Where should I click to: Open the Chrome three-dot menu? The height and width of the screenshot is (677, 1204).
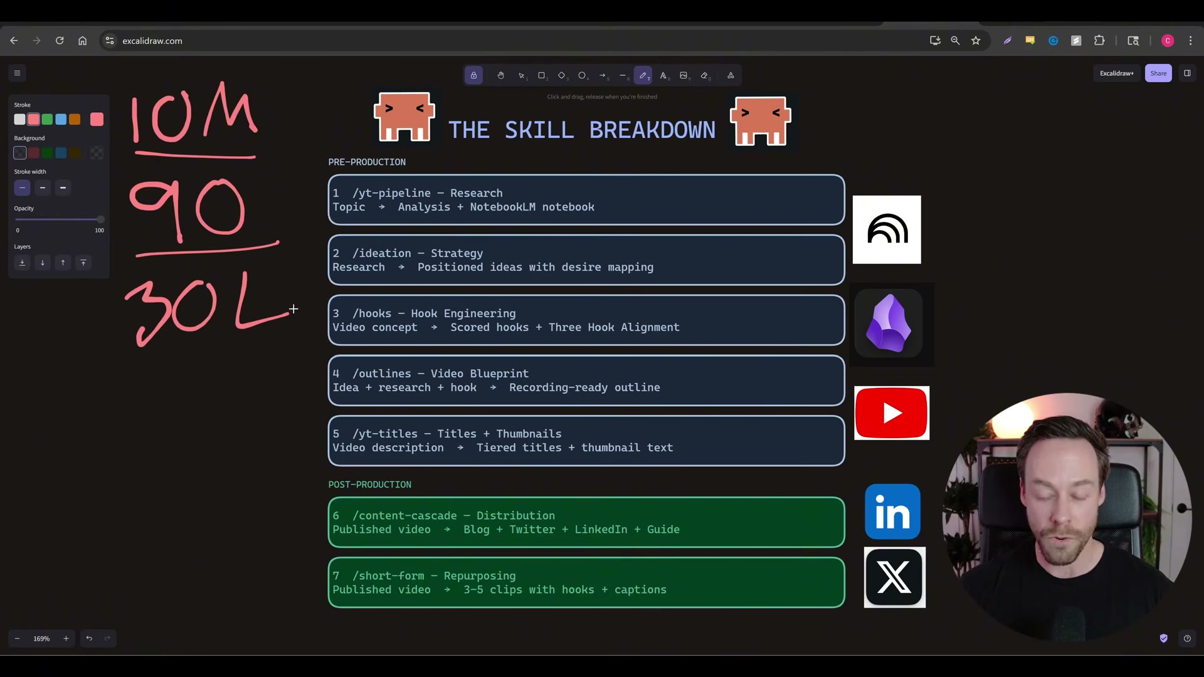(x=1190, y=41)
